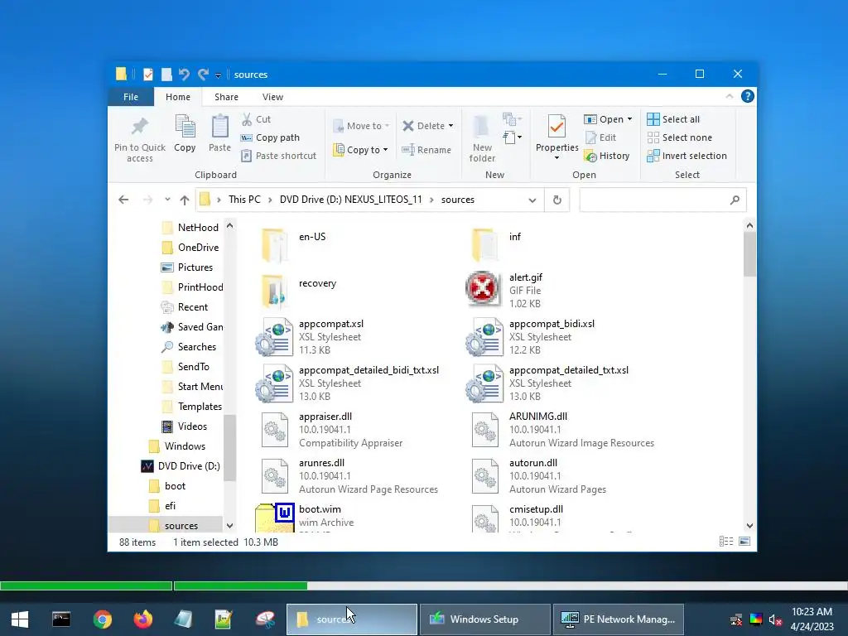Launch Firefox from the taskbar
Screen dimensions: 848x636
(x=142, y=619)
